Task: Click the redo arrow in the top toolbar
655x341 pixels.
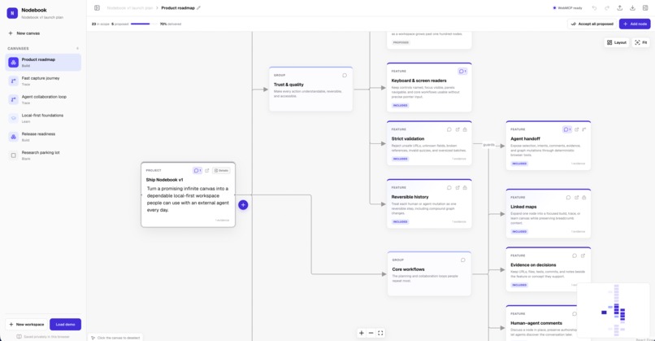Action: tap(607, 8)
